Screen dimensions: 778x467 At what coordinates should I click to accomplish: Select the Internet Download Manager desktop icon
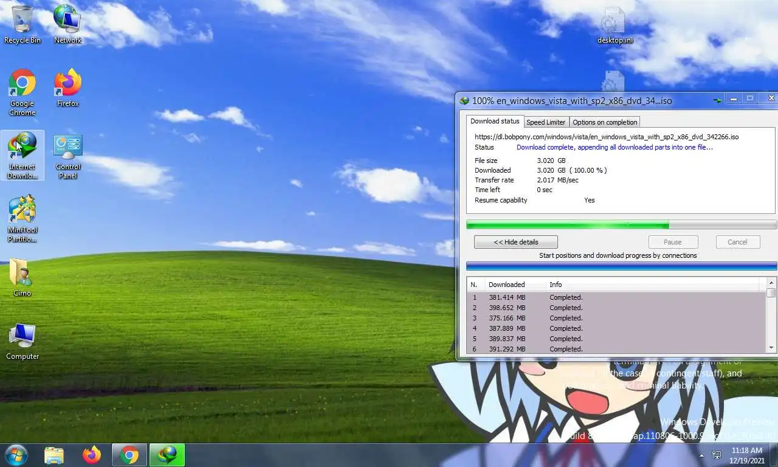(x=22, y=156)
